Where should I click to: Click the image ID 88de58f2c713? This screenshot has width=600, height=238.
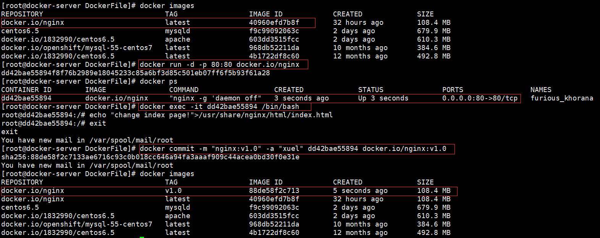point(274,191)
